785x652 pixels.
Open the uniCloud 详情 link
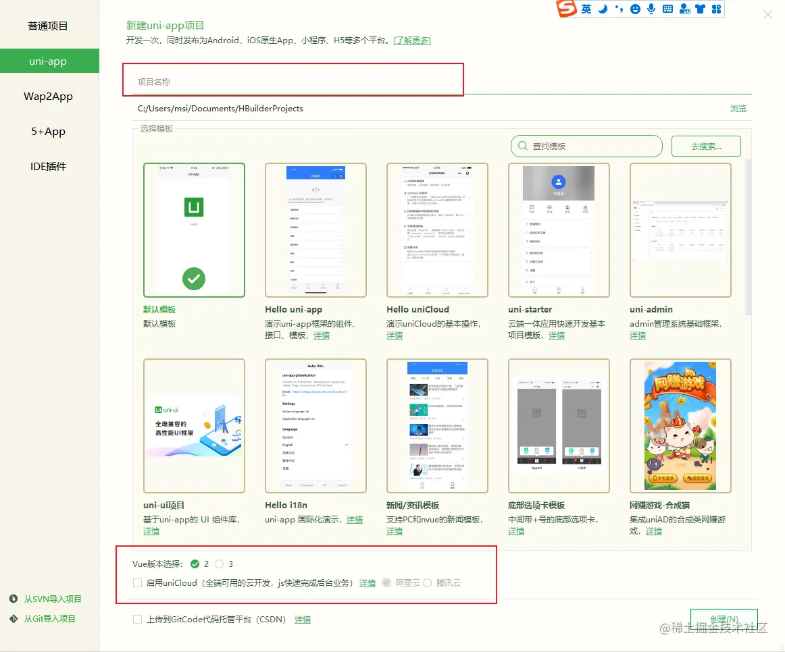coord(368,583)
